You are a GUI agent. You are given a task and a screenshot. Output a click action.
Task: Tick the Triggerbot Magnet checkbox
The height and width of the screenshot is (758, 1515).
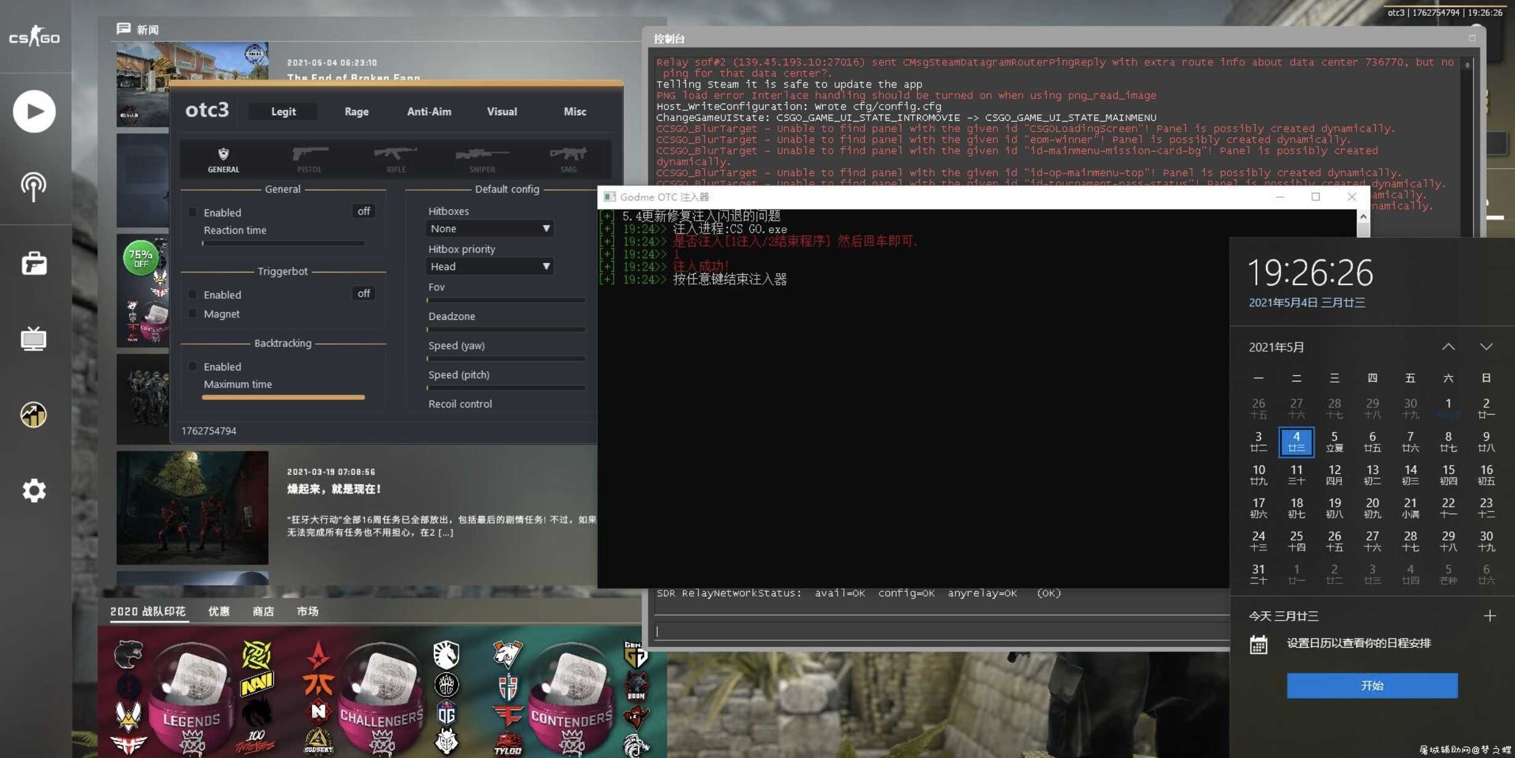point(193,314)
